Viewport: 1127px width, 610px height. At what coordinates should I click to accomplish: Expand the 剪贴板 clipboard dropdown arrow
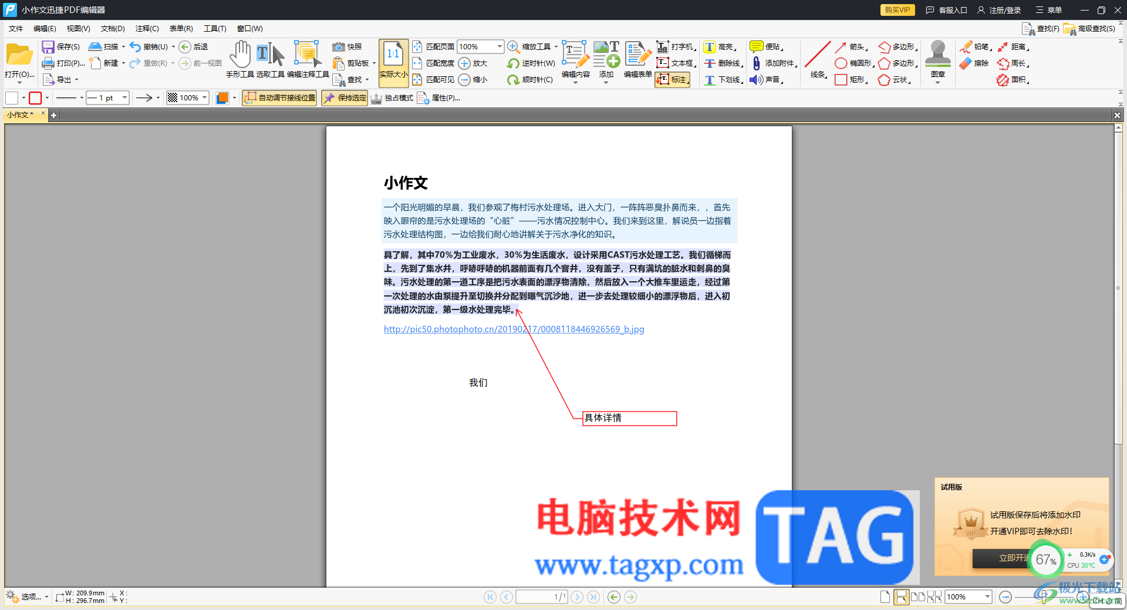(374, 63)
